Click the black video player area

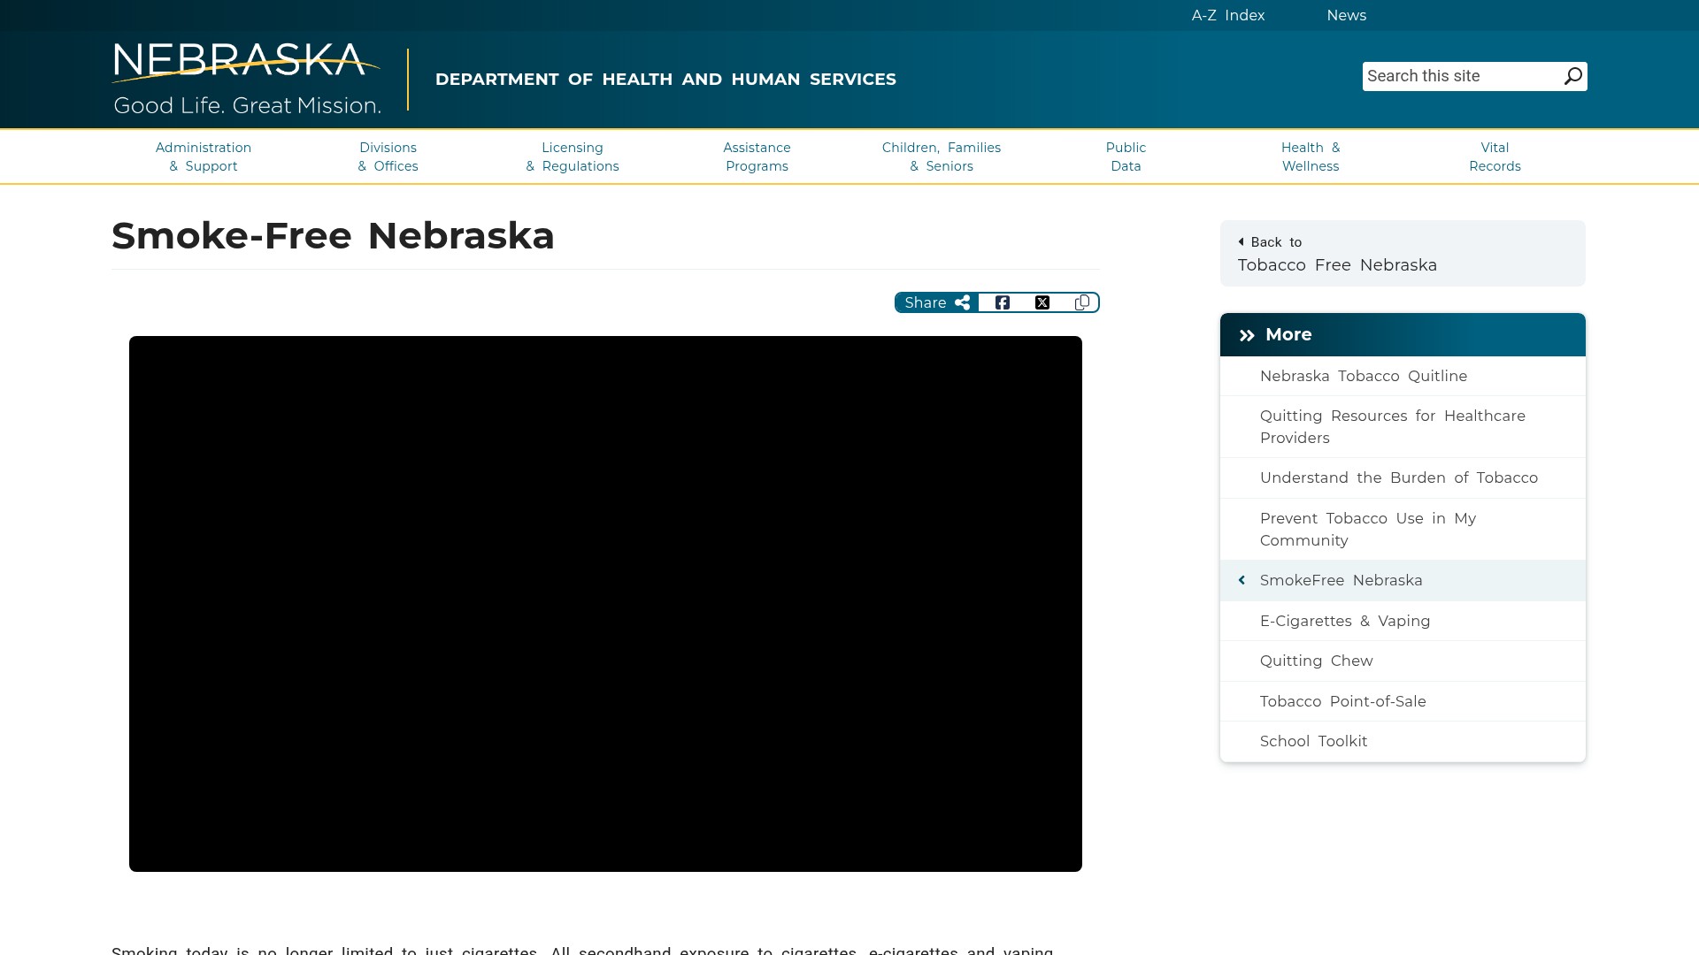605,604
